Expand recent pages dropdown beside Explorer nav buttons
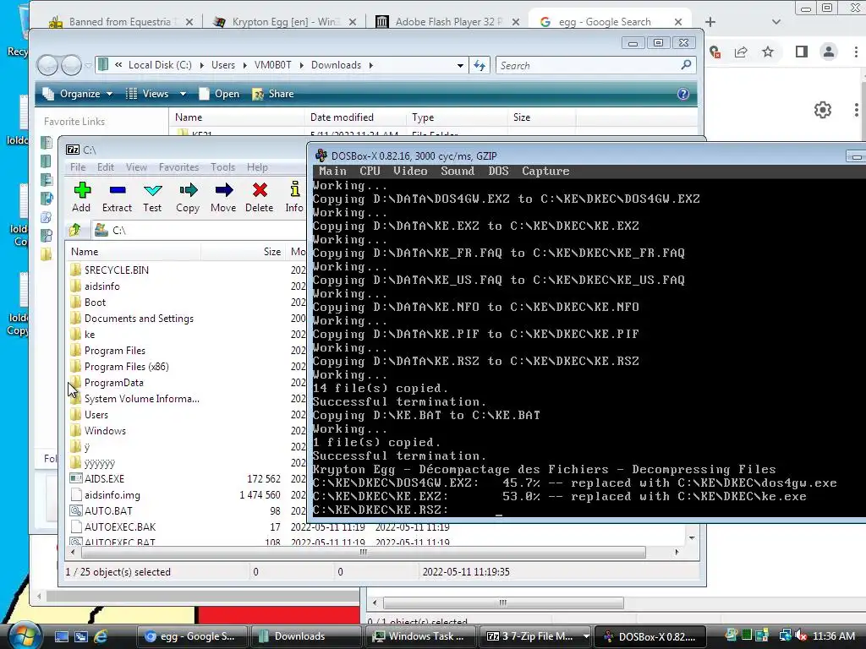Image resolution: width=866 pixels, height=649 pixels. tap(88, 65)
